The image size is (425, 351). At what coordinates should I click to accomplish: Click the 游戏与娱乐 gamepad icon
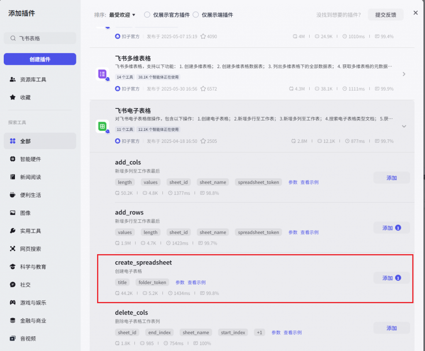(13, 302)
